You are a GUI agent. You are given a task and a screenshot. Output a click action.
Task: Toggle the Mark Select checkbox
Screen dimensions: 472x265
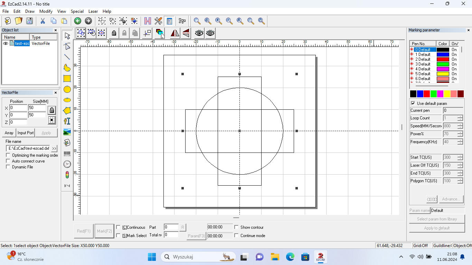click(x=119, y=236)
